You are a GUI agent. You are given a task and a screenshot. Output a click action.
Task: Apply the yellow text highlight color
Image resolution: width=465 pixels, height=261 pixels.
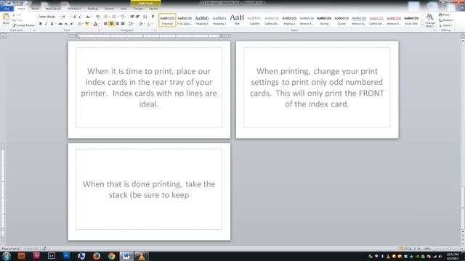(x=87, y=24)
